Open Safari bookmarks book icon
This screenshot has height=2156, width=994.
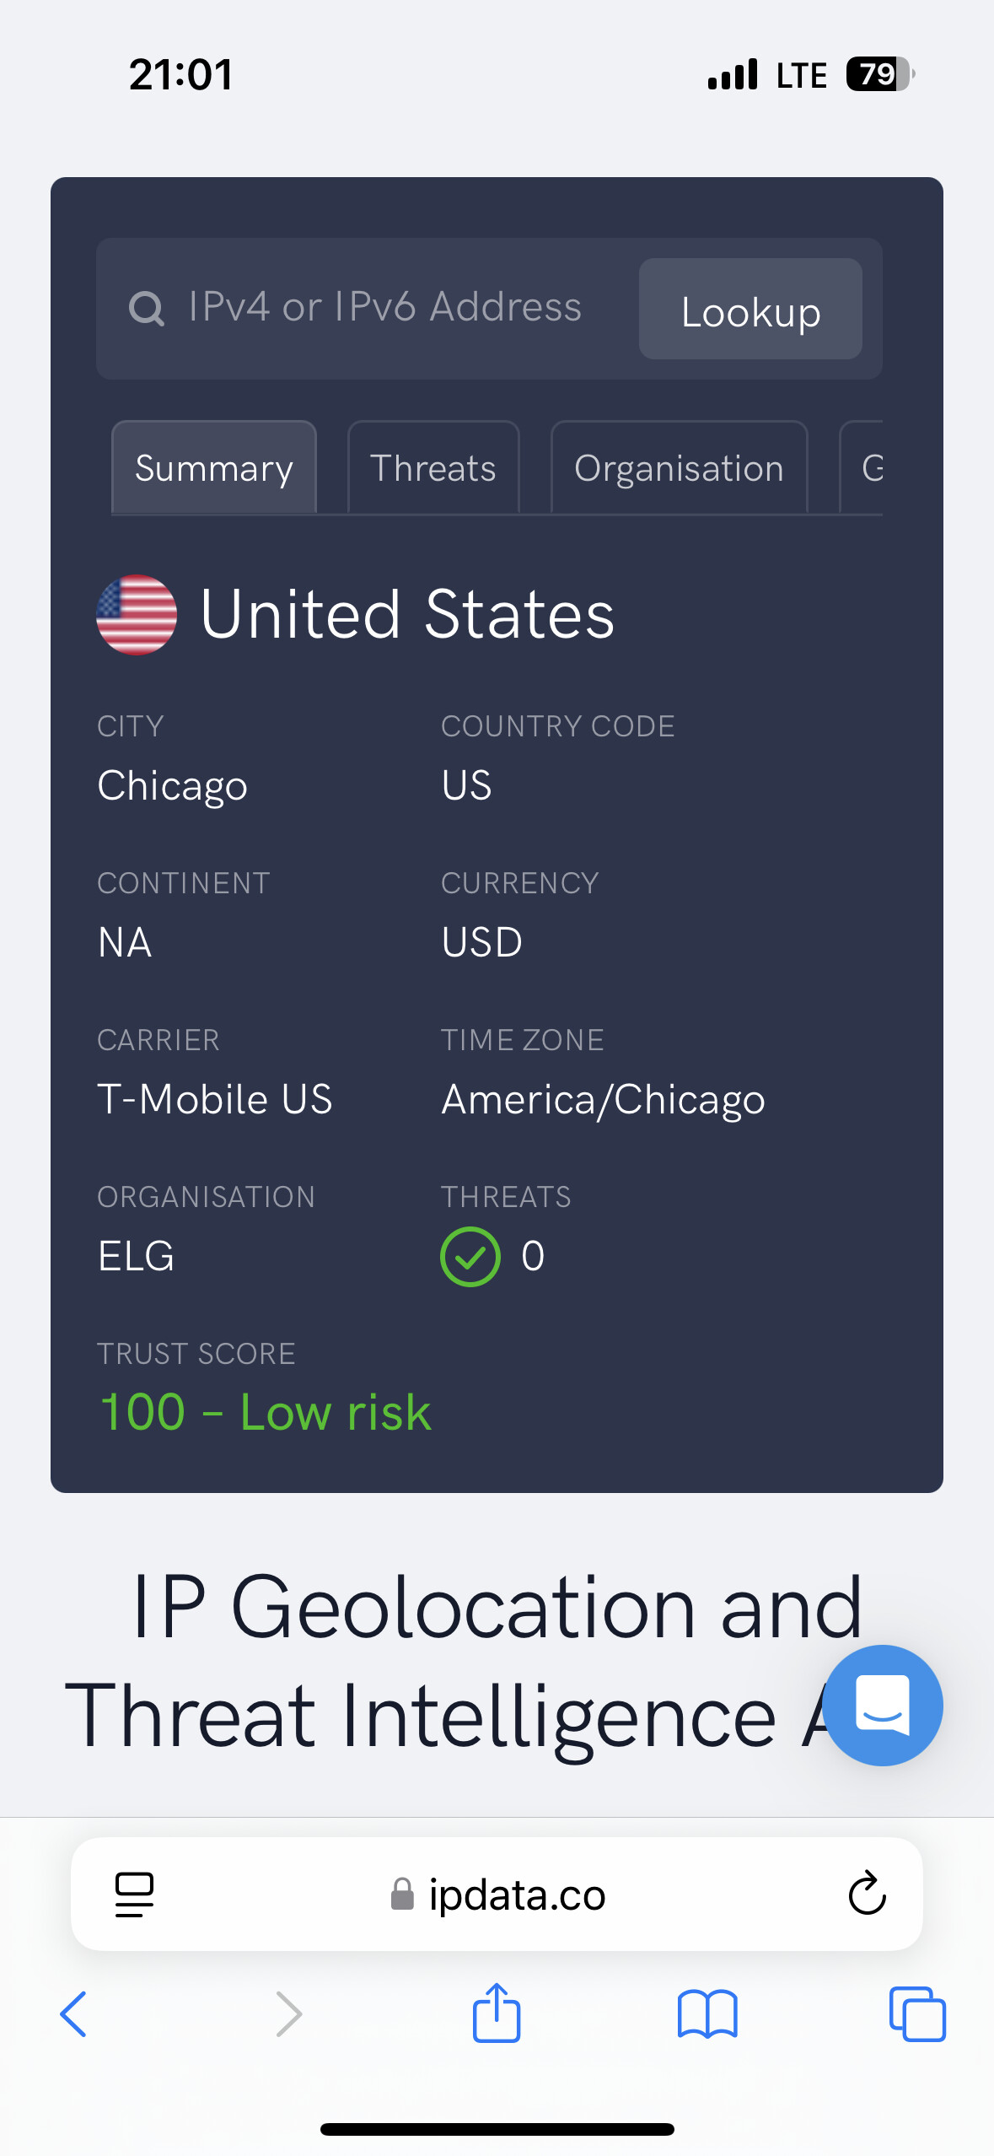tap(707, 2014)
